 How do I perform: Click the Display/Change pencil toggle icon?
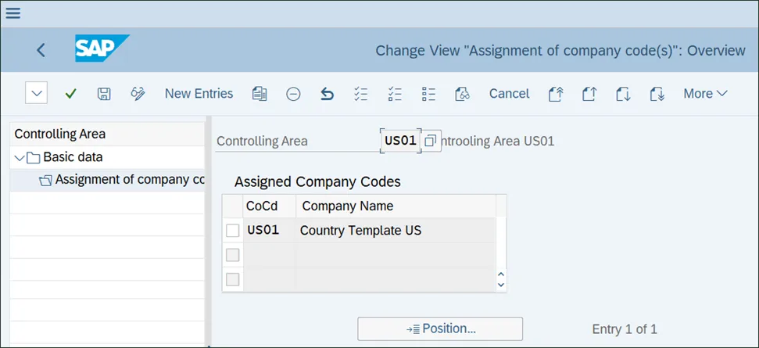pyautogui.click(x=138, y=94)
